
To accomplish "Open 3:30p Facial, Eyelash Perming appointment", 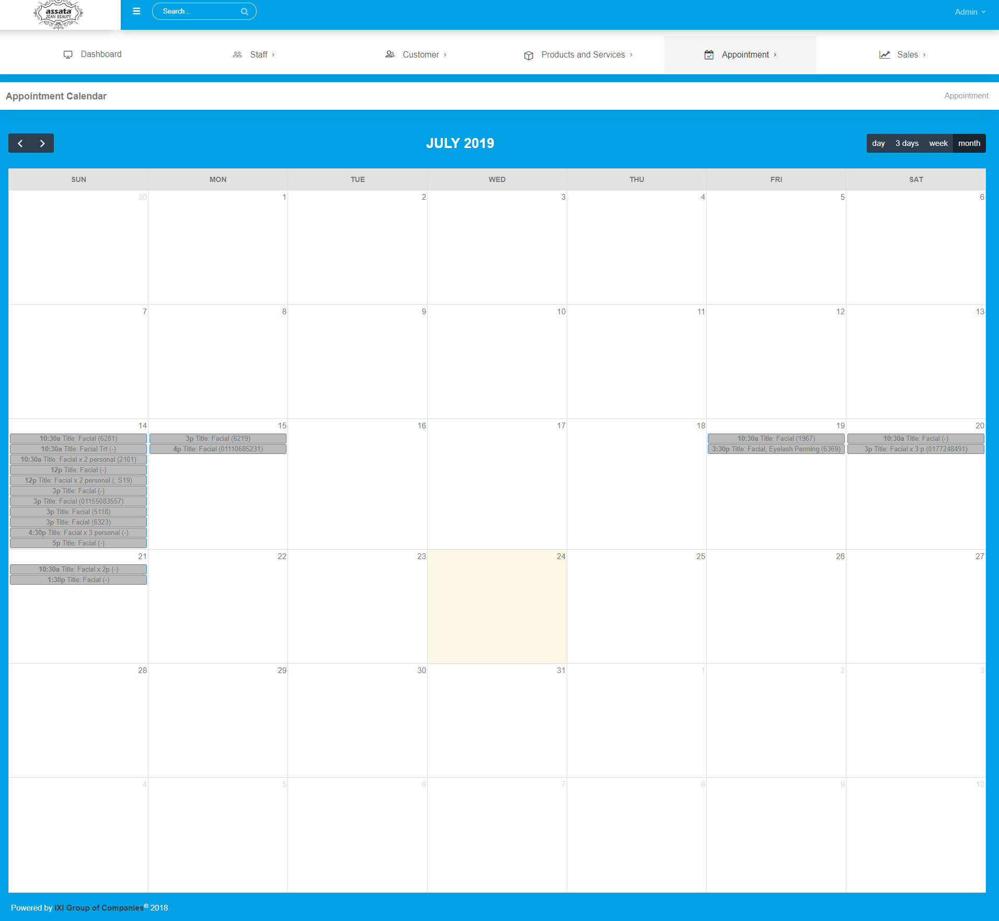I will coord(776,449).
